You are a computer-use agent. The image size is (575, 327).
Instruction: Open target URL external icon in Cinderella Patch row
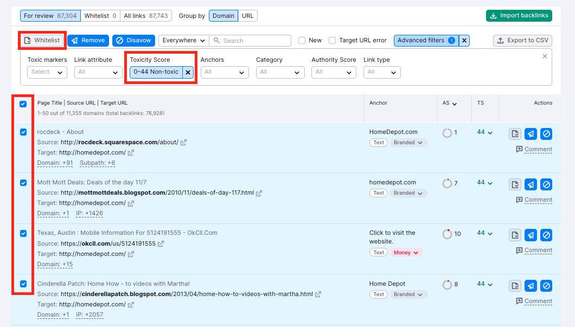point(131,304)
